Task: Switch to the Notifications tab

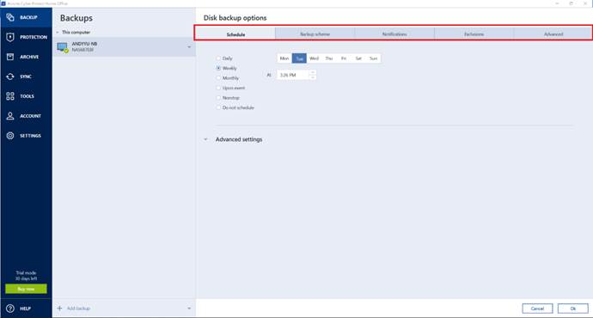Action: click(x=394, y=34)
